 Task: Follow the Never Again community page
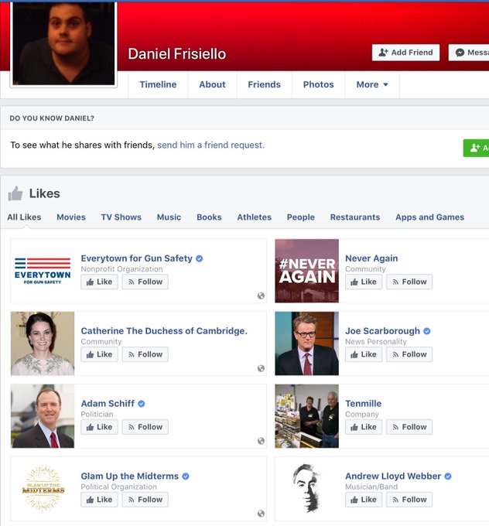[x=409, y=282]
